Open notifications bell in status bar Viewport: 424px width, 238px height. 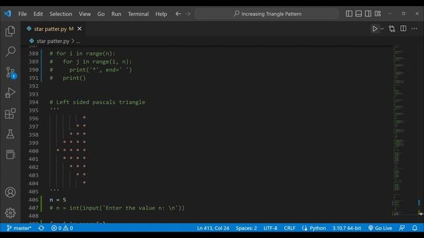point(415,228)
